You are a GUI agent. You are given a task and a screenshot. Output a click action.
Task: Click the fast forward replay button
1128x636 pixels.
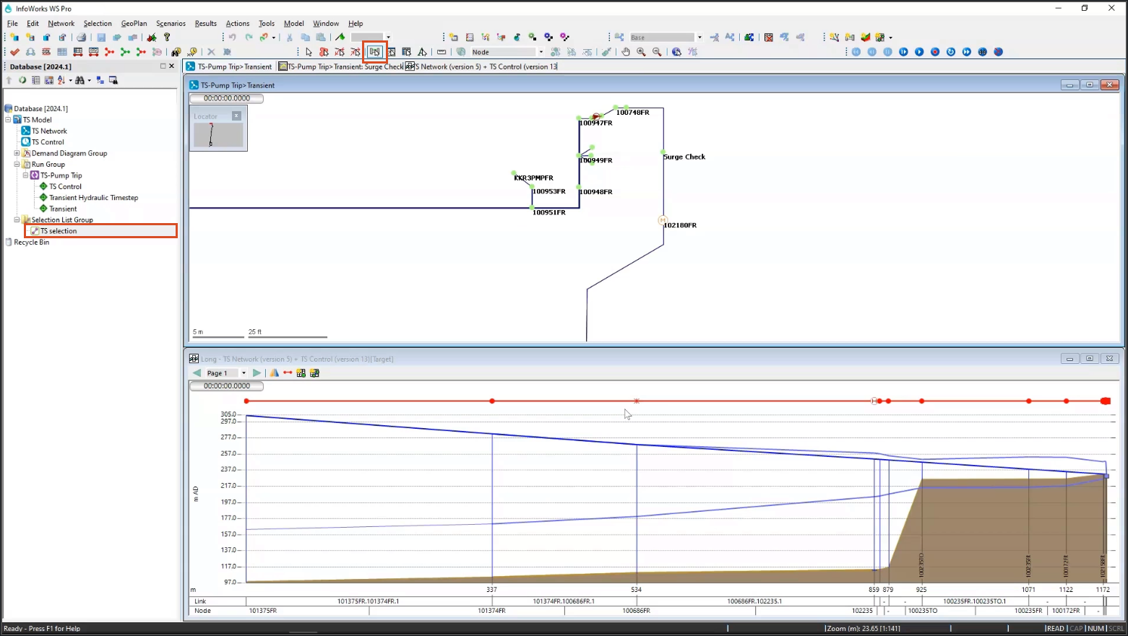click(967, 52)
